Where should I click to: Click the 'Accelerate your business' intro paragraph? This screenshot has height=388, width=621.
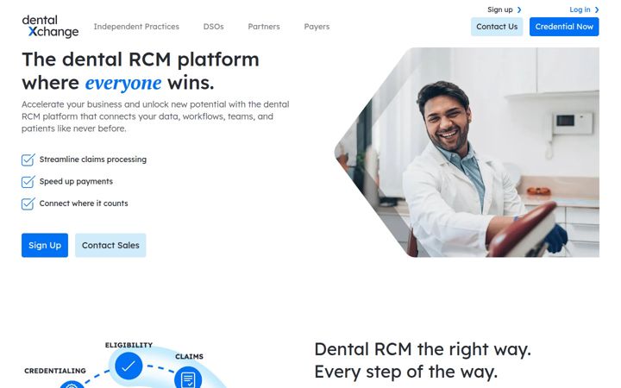coord(155,116)
